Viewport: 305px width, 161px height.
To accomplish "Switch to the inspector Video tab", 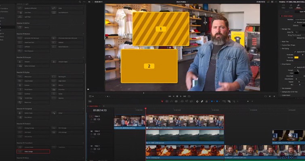I will [x=283, y=6].
